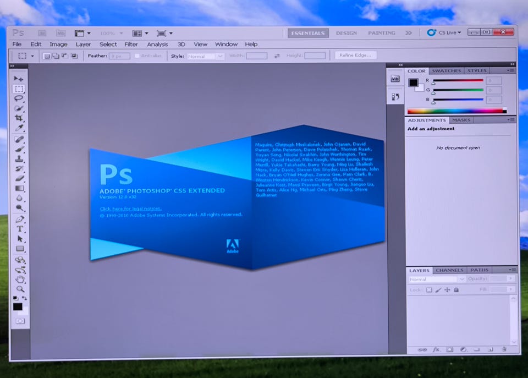The width and height of the screenshot is (528, 378).
Task: Select the Rectangle shape tool
Action: 20,249
